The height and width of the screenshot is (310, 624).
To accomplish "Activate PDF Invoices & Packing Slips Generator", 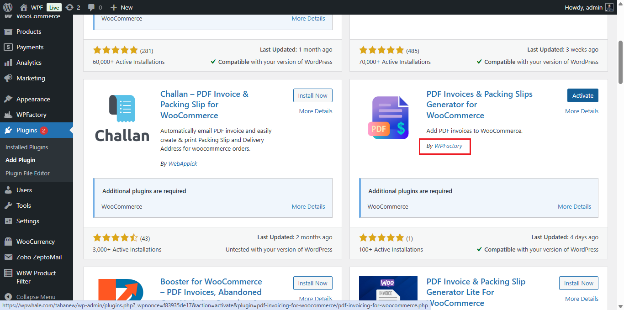I will click(582, 95).
